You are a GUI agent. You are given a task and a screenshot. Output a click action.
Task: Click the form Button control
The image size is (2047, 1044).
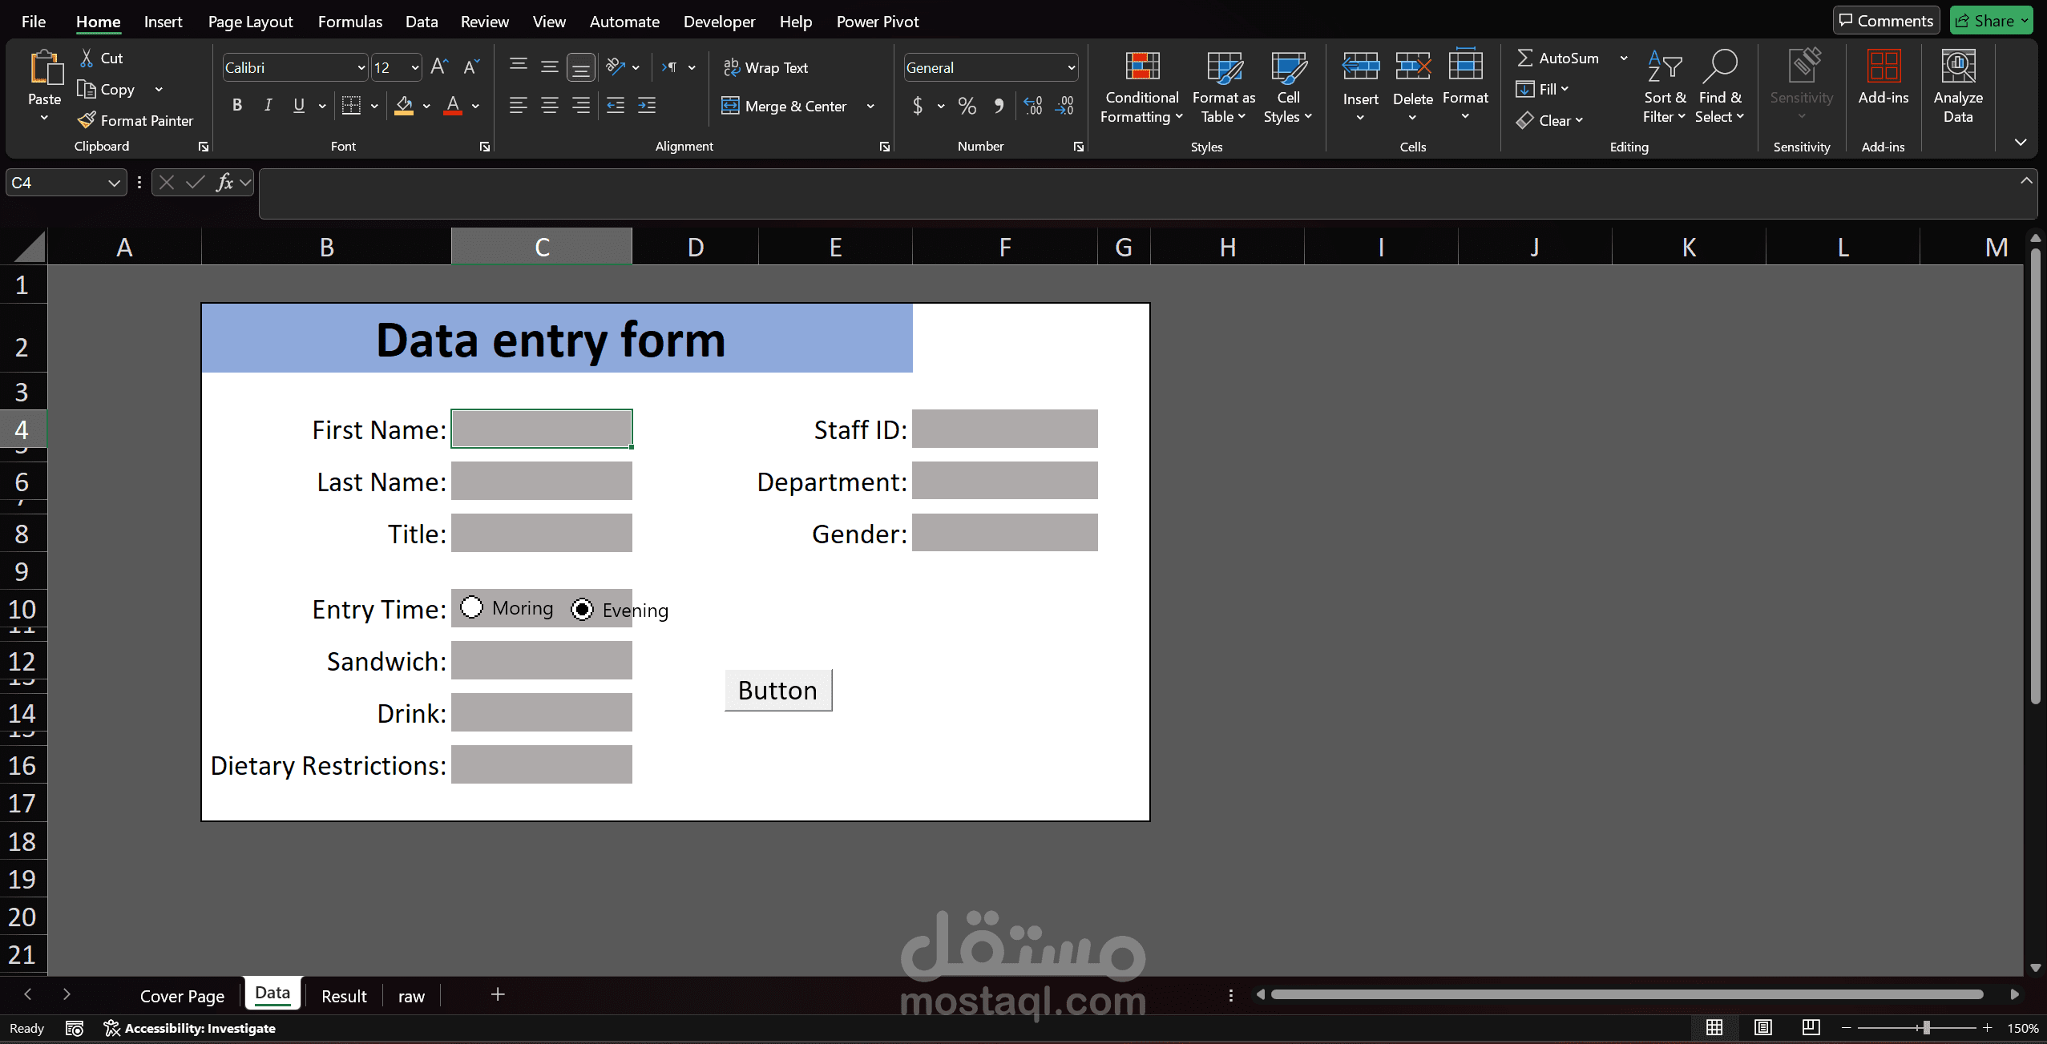point(778,690)
